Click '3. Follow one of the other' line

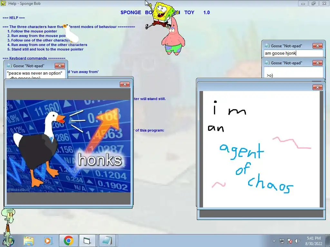39,40
